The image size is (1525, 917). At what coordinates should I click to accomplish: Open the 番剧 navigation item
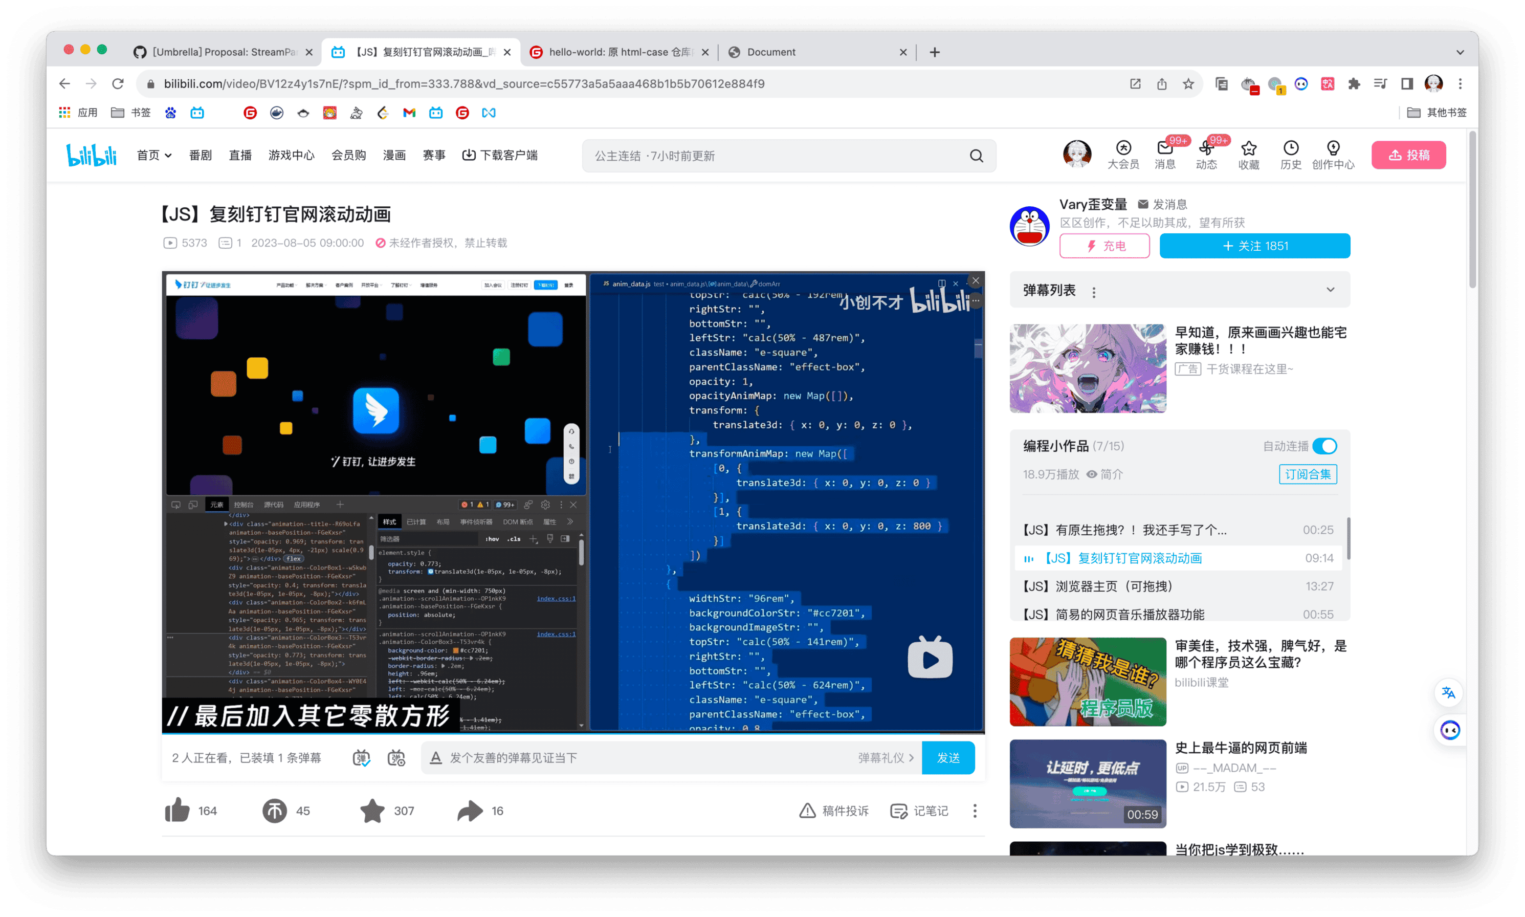click(200, 155)
